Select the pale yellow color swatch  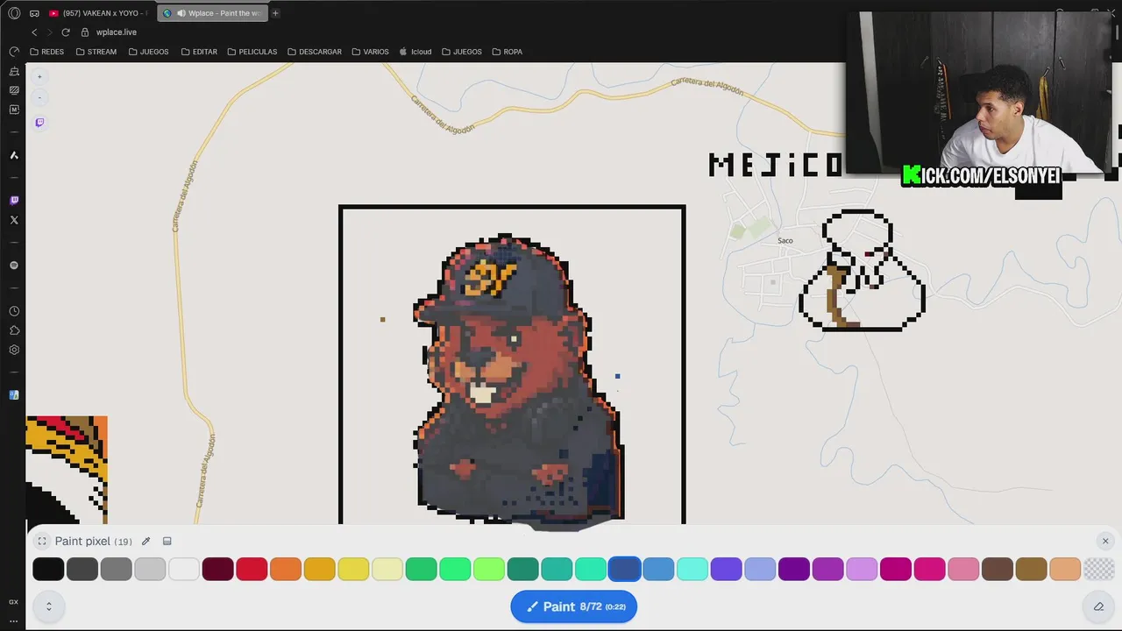[x=387, y=570]
